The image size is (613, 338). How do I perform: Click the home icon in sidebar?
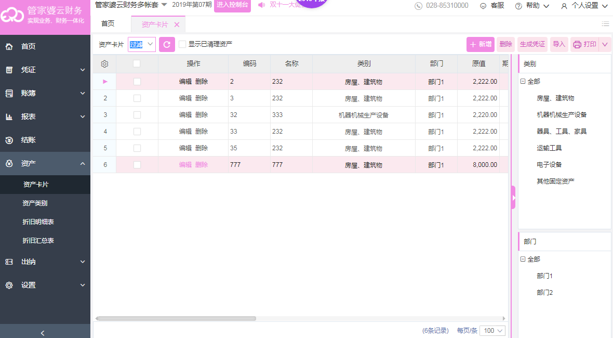[9, 47]
